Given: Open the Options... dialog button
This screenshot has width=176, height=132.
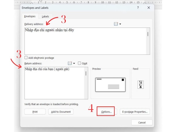Looking at the screenshot, I should (106, 112).
